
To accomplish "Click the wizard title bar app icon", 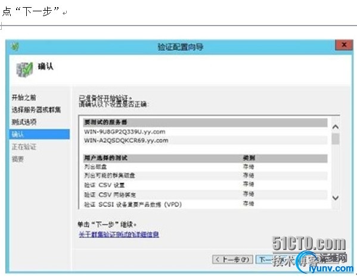I will point(15,47).
